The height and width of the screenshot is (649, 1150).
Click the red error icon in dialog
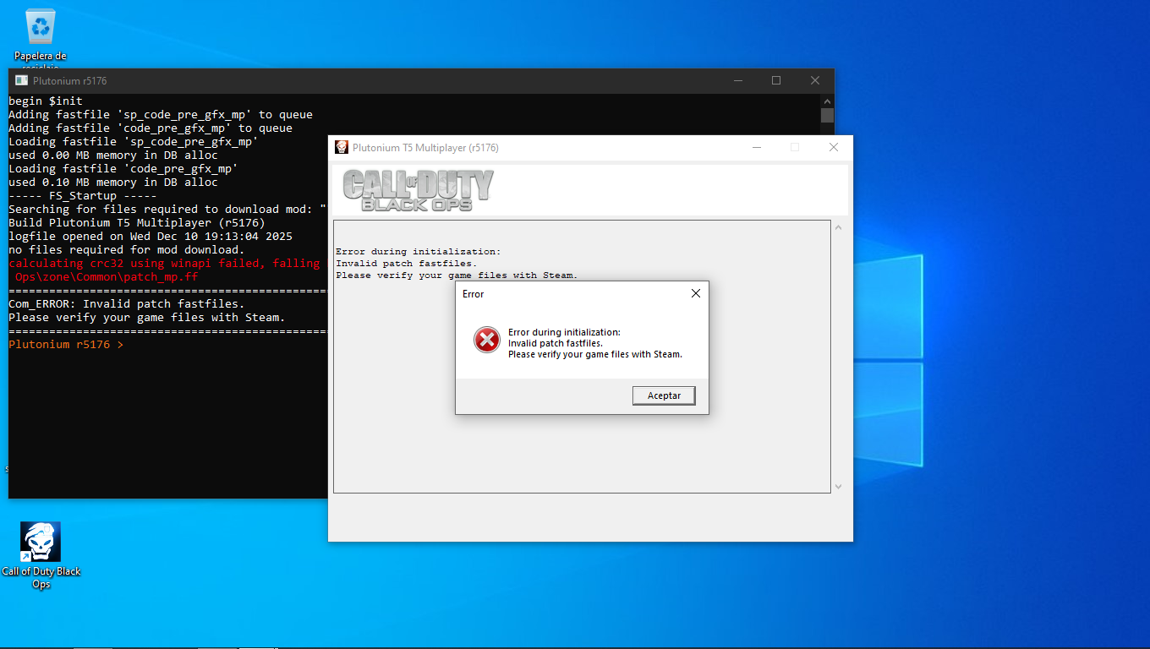pyautogui.click(x=486, y=340)
